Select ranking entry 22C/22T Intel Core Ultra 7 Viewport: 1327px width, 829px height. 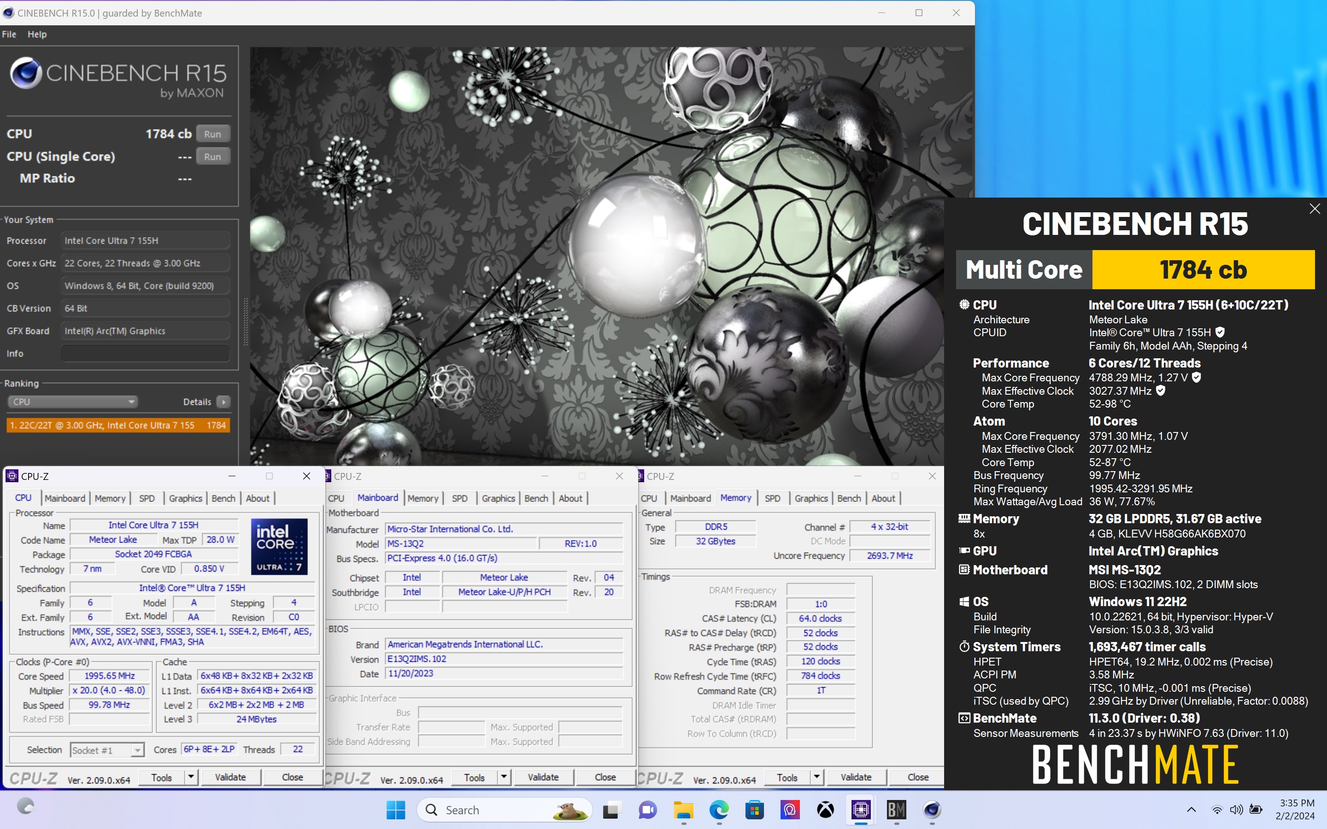(118, 426)
